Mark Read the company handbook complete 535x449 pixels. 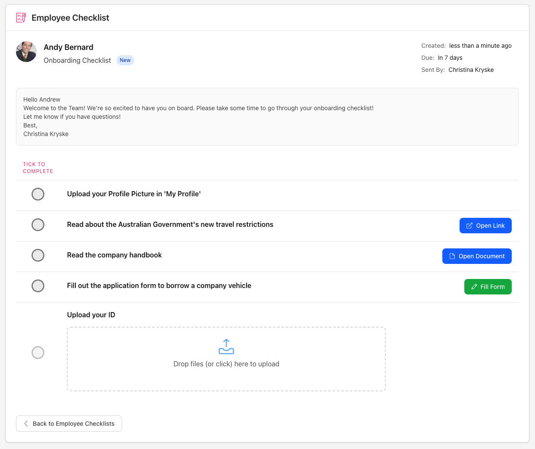tap(38, 255)
